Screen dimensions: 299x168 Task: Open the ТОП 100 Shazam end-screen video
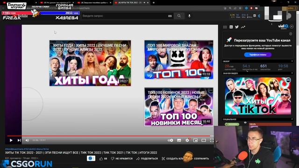179,59
